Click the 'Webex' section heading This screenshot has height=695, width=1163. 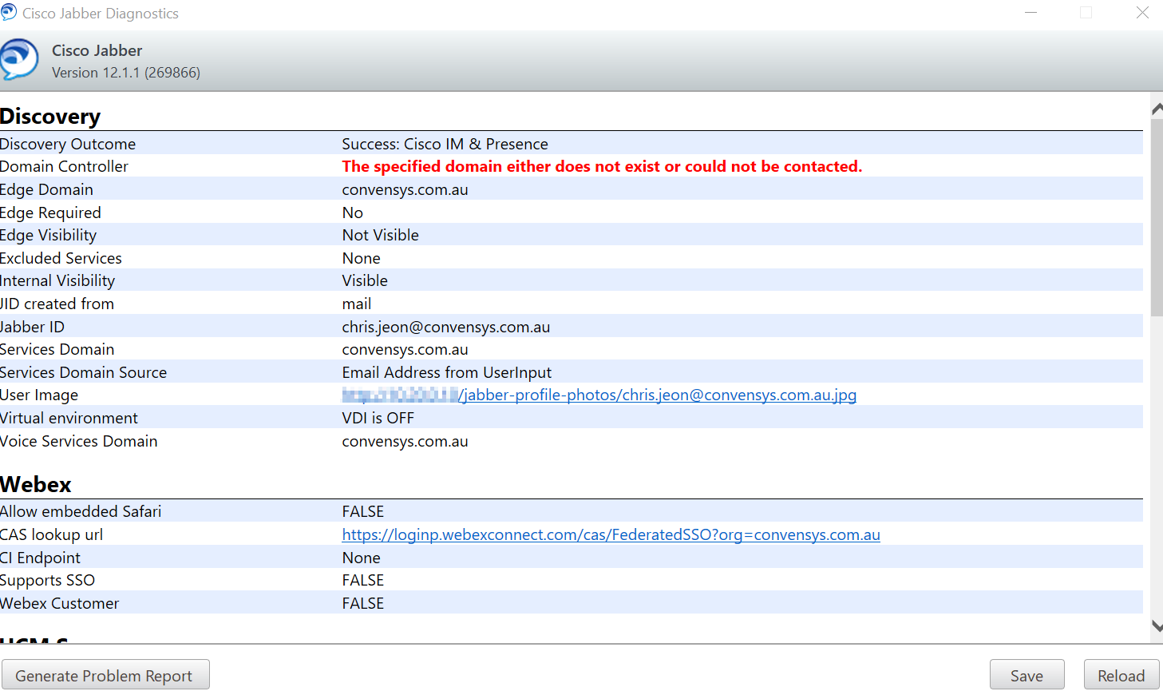(36, 485)
